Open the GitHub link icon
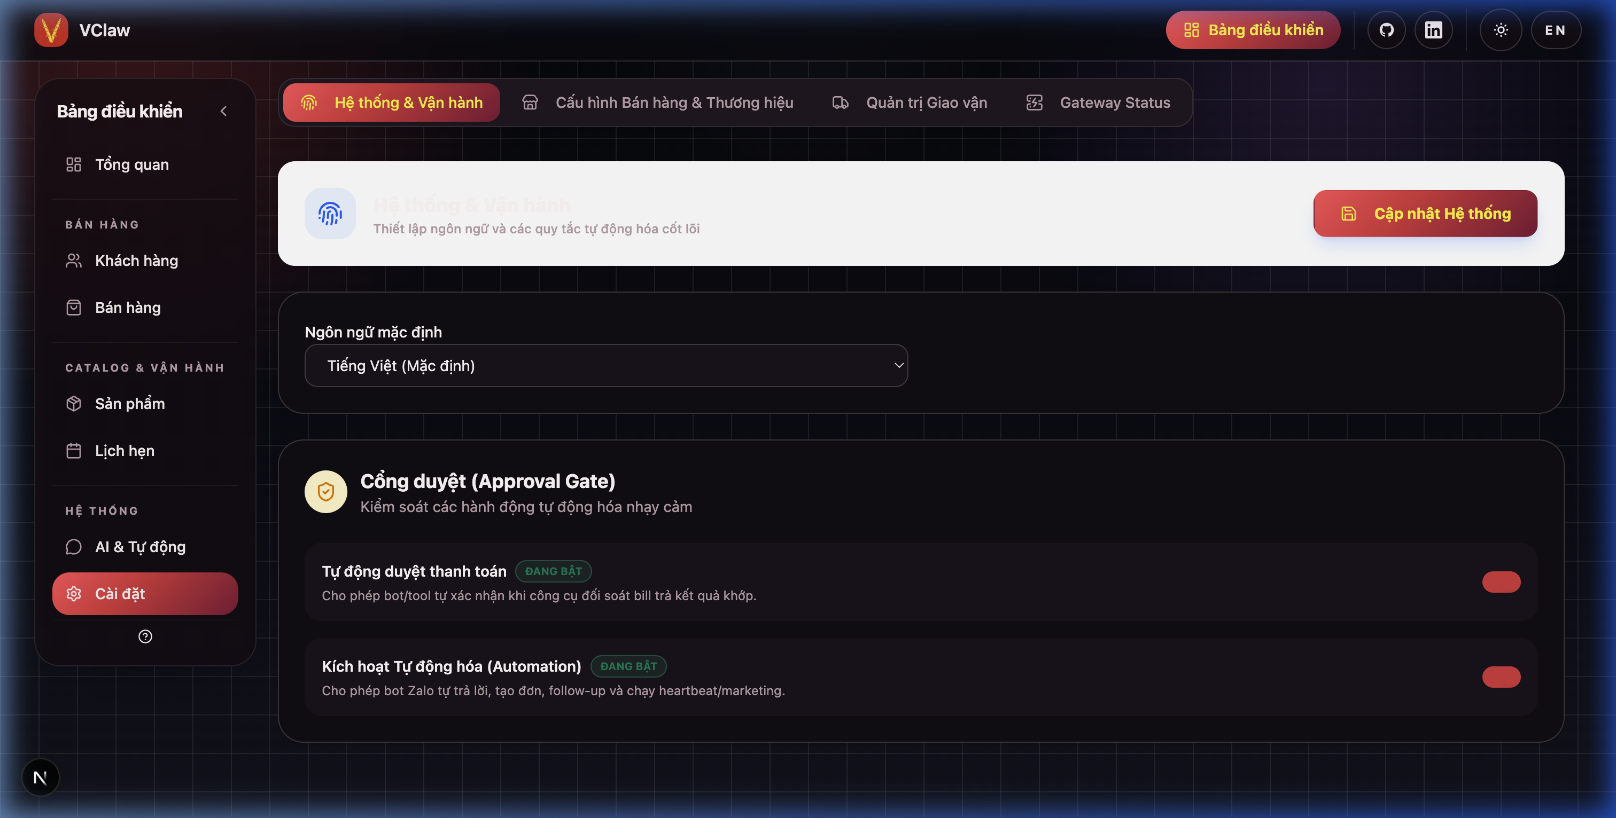Image resolution: width=1616 pixels, height=818 pixels. tap(1386, 30)
